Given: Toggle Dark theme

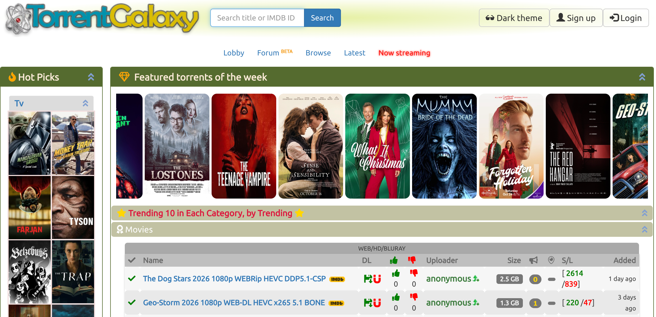Looking at the screenshot, I should point(514,18).
